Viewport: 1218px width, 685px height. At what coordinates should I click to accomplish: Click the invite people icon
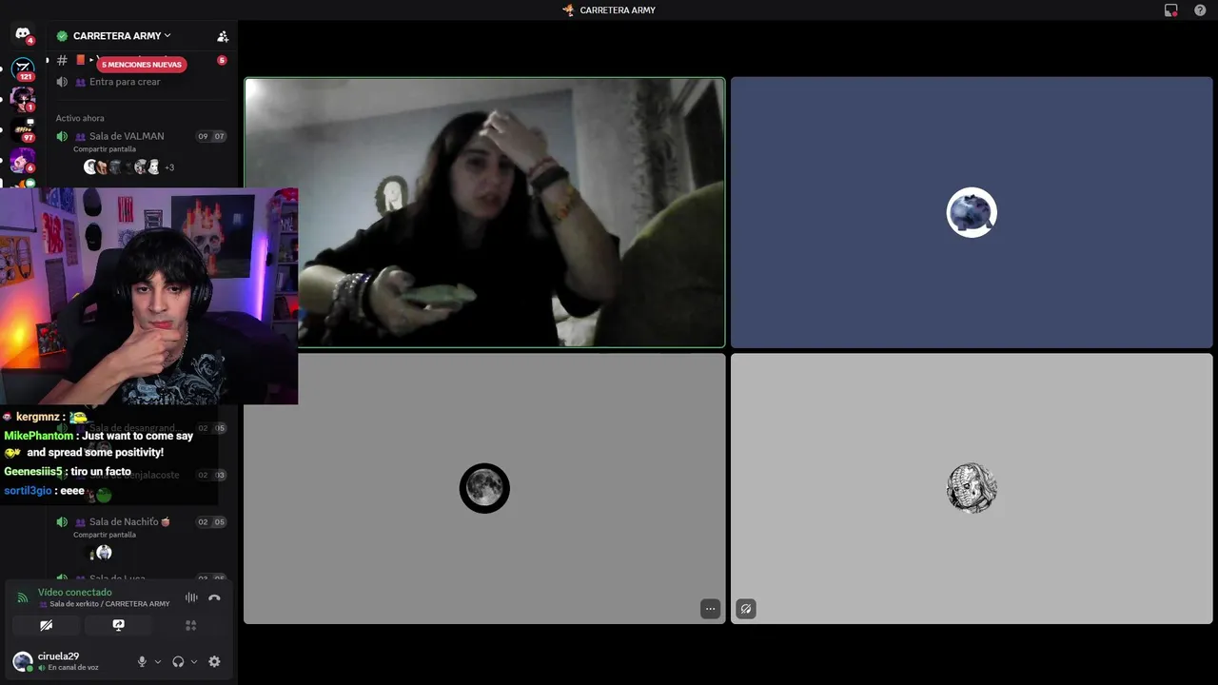click(x=223, y=36)
